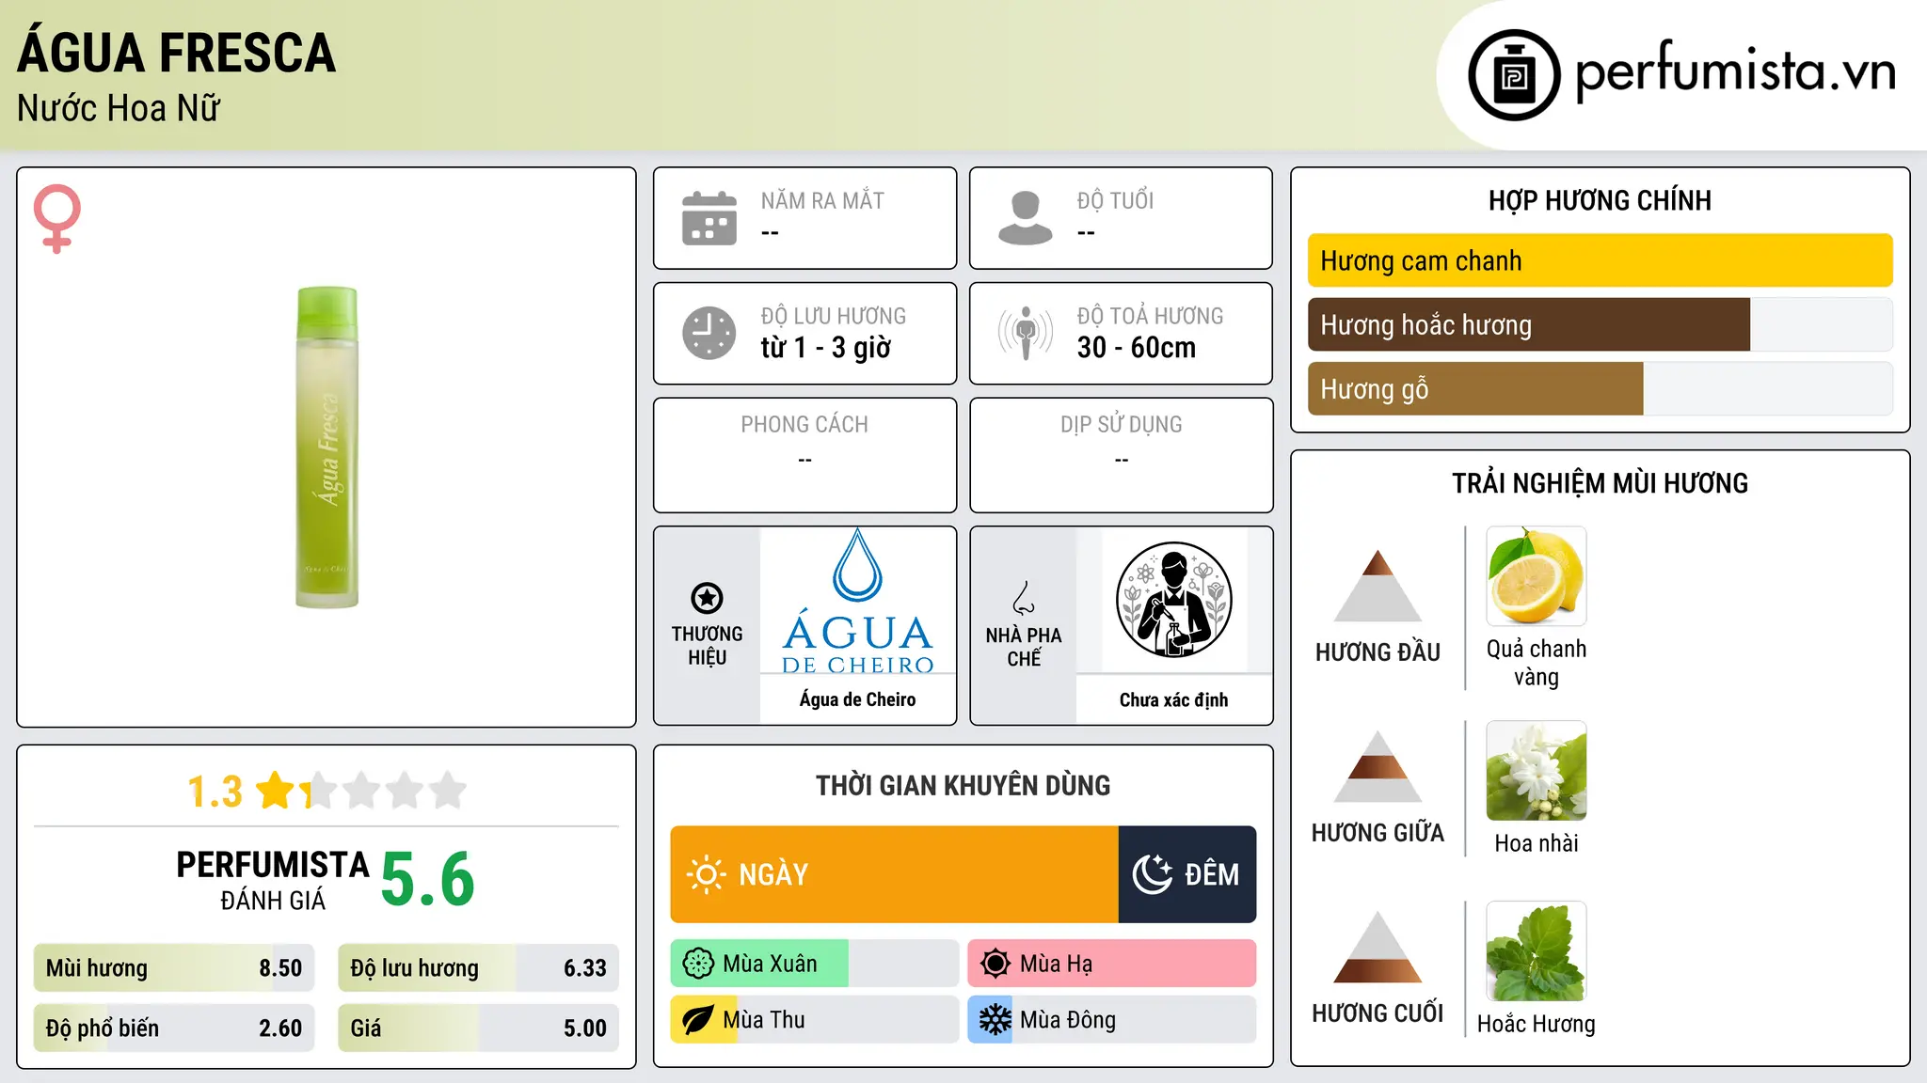Click the Phong cách style card

coord(804,455)
